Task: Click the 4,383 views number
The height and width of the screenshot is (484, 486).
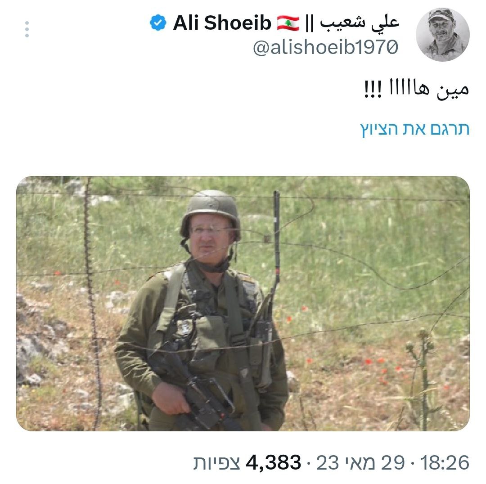Action: [x=273, y=462]
